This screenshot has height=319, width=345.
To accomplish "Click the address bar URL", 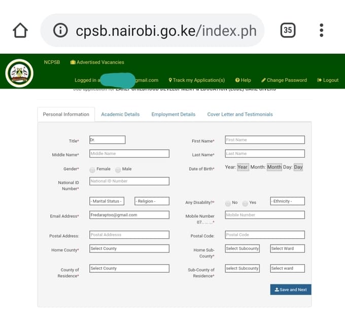I will click(x=166, y=30).
